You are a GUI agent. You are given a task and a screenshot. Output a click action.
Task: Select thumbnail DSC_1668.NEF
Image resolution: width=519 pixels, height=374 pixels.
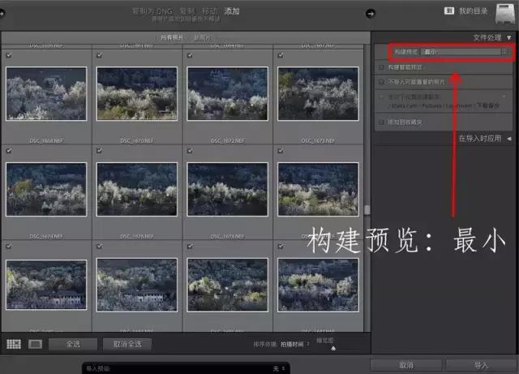(x=46, y=94)
